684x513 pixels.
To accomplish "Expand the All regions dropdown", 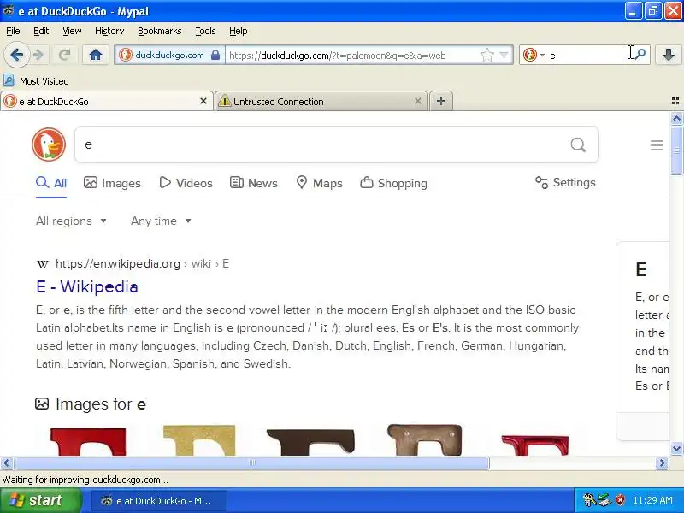I will pyautogui.click(x=71, y=221).
